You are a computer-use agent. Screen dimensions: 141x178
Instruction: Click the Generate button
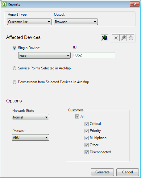click(102, 172)
